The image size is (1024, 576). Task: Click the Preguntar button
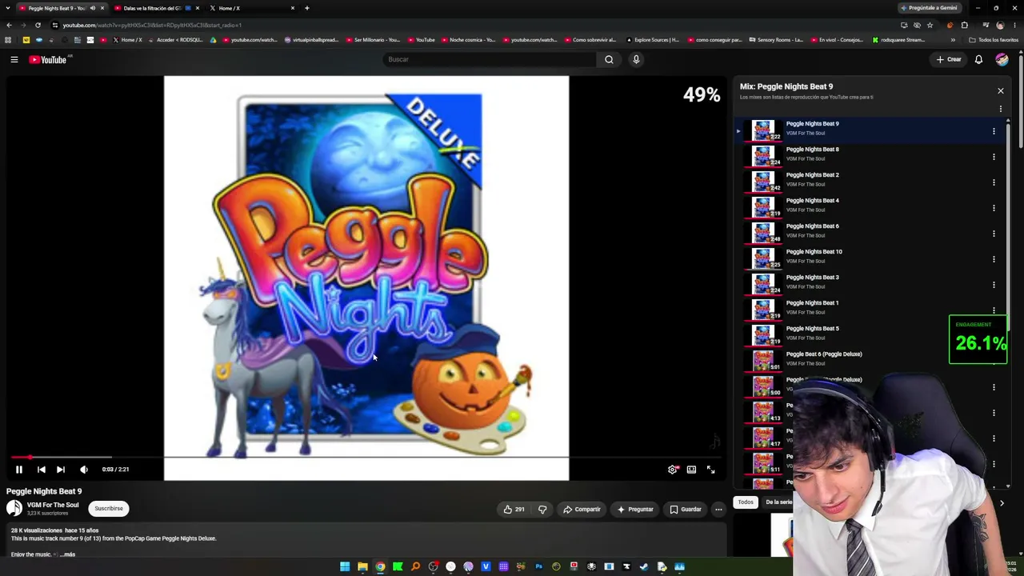tap(635, 509)
